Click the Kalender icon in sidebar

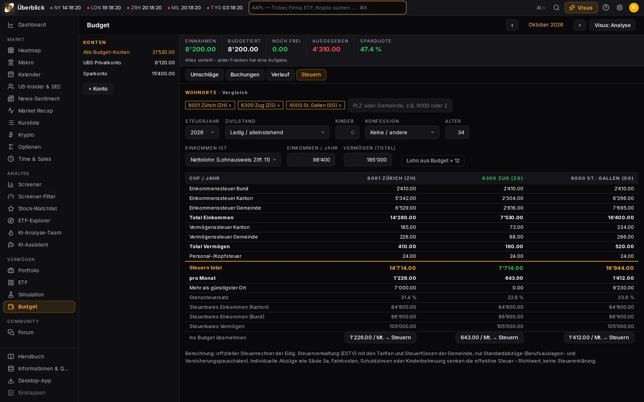[x=11, y=75]
